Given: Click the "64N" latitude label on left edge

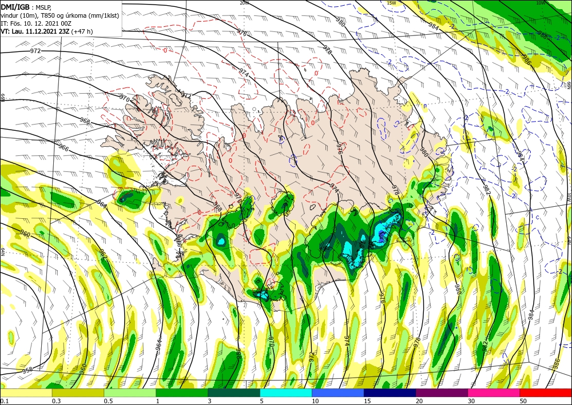Looking at the screenshot, I should 2,252.
